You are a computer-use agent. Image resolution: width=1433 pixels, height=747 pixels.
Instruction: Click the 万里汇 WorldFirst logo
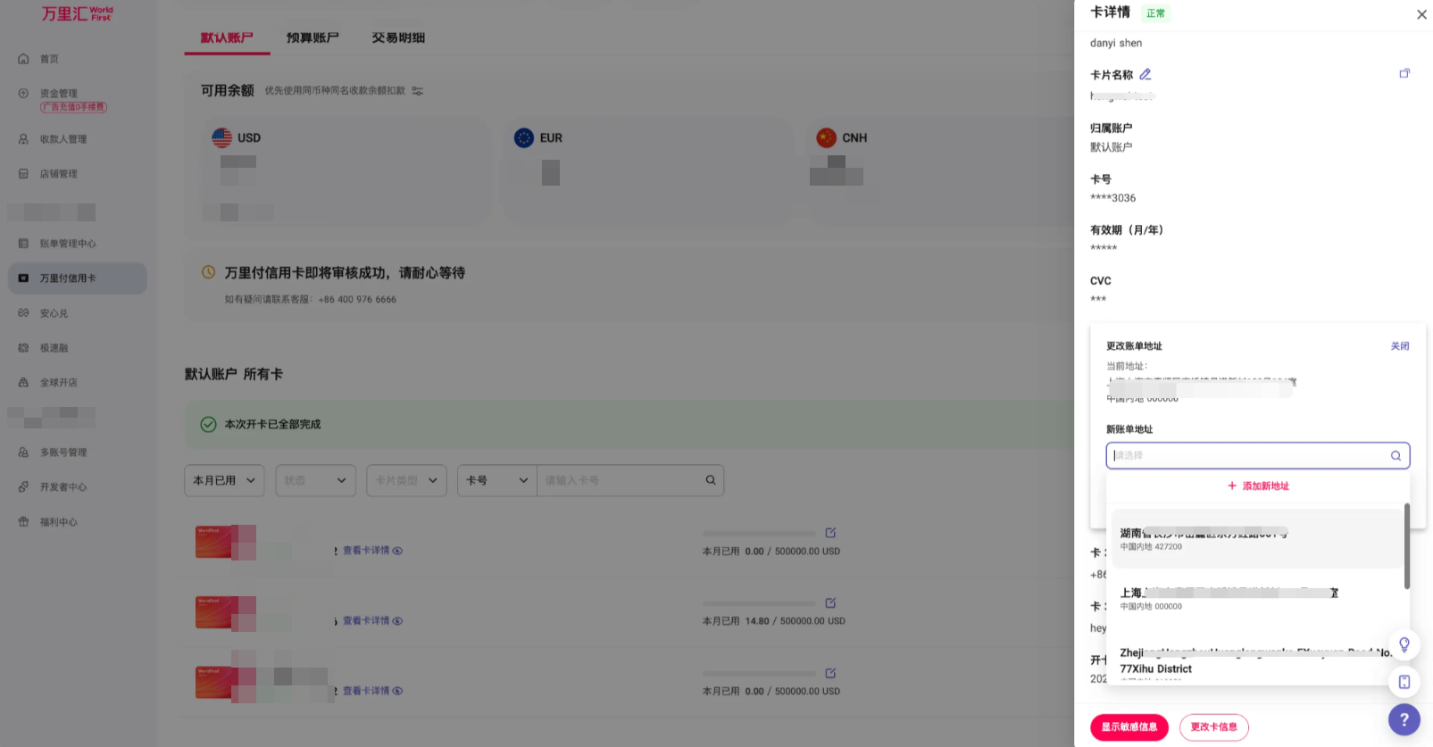(77, 14)
